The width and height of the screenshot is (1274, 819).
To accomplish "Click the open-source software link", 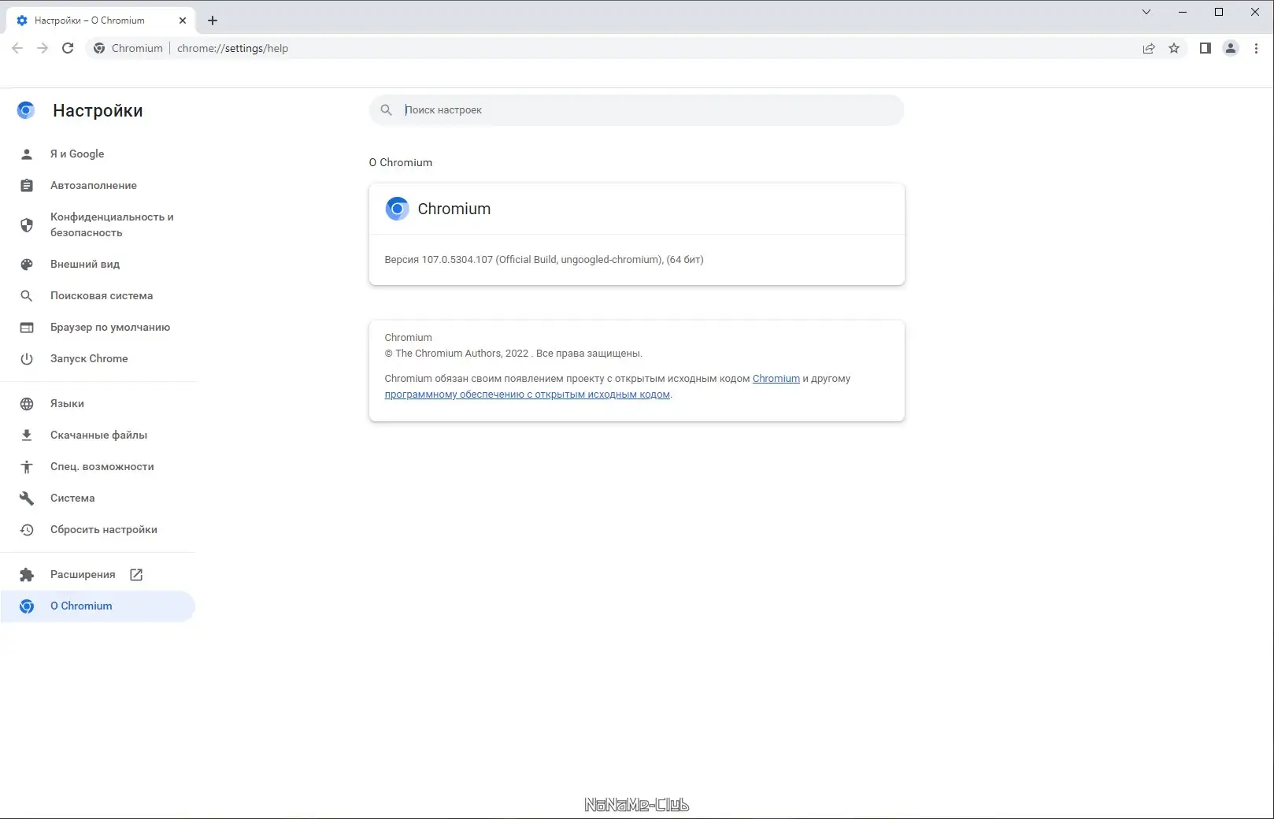I will click(527, 395).
